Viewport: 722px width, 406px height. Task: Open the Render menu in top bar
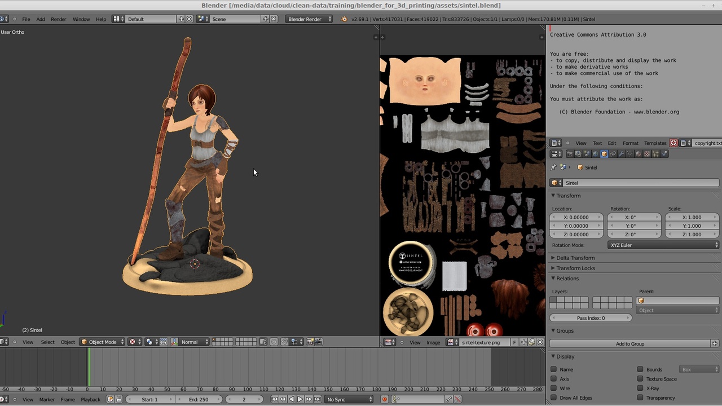(59, 19)
